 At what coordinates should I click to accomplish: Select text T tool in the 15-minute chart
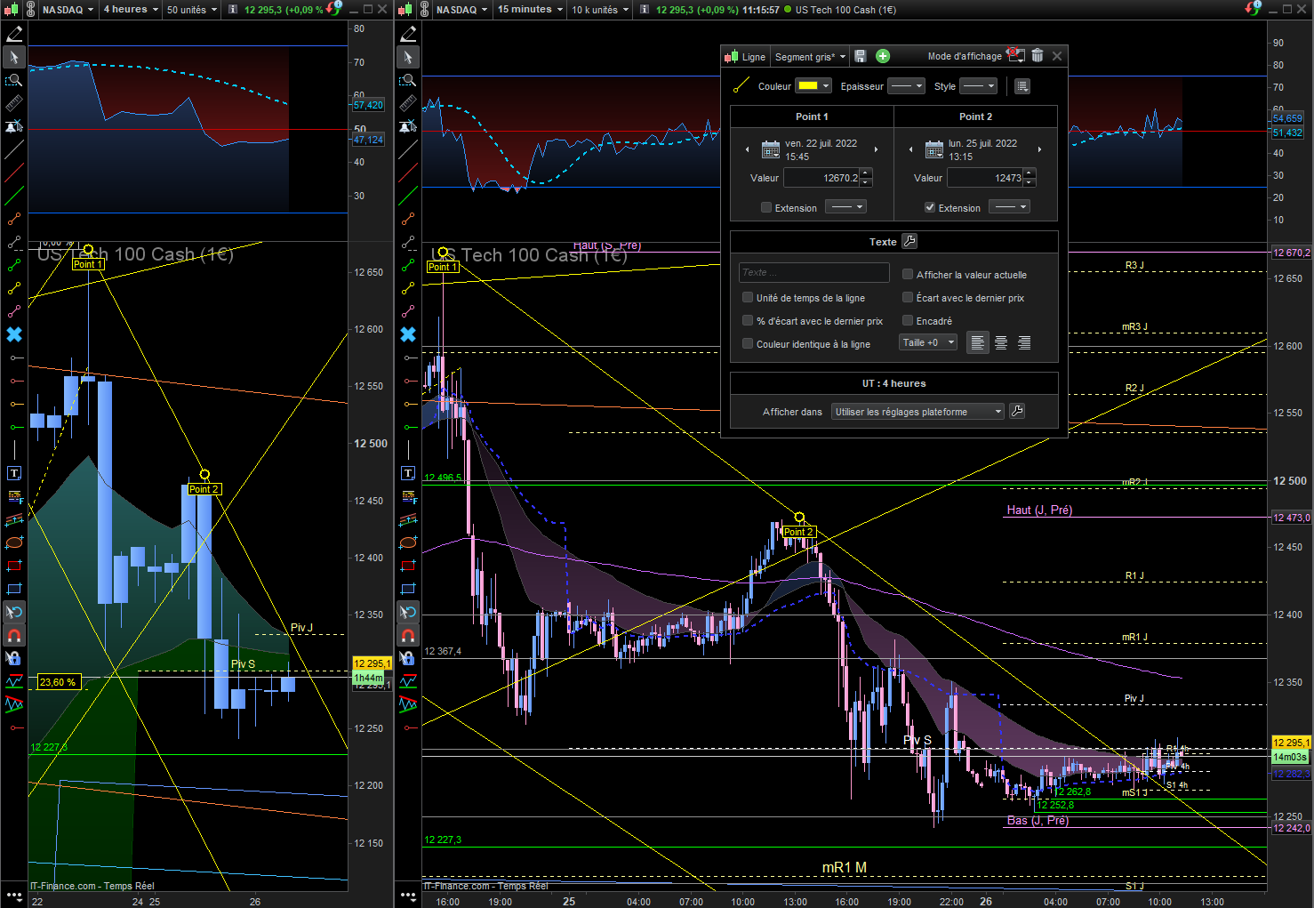tap(408, 473)
